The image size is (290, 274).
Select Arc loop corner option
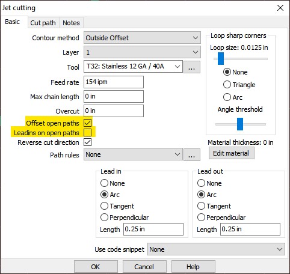tap(233, 97)
